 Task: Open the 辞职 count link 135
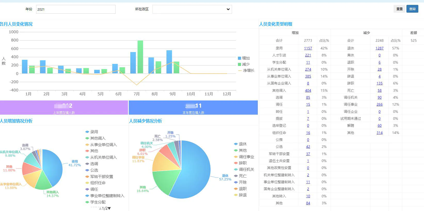click(x=379, y=83)
